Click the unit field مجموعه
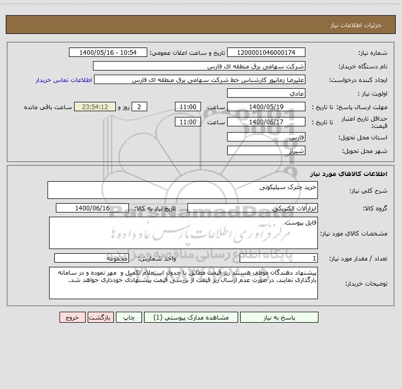This screenshot has width=402, height=389. click(x=91, y=258)
